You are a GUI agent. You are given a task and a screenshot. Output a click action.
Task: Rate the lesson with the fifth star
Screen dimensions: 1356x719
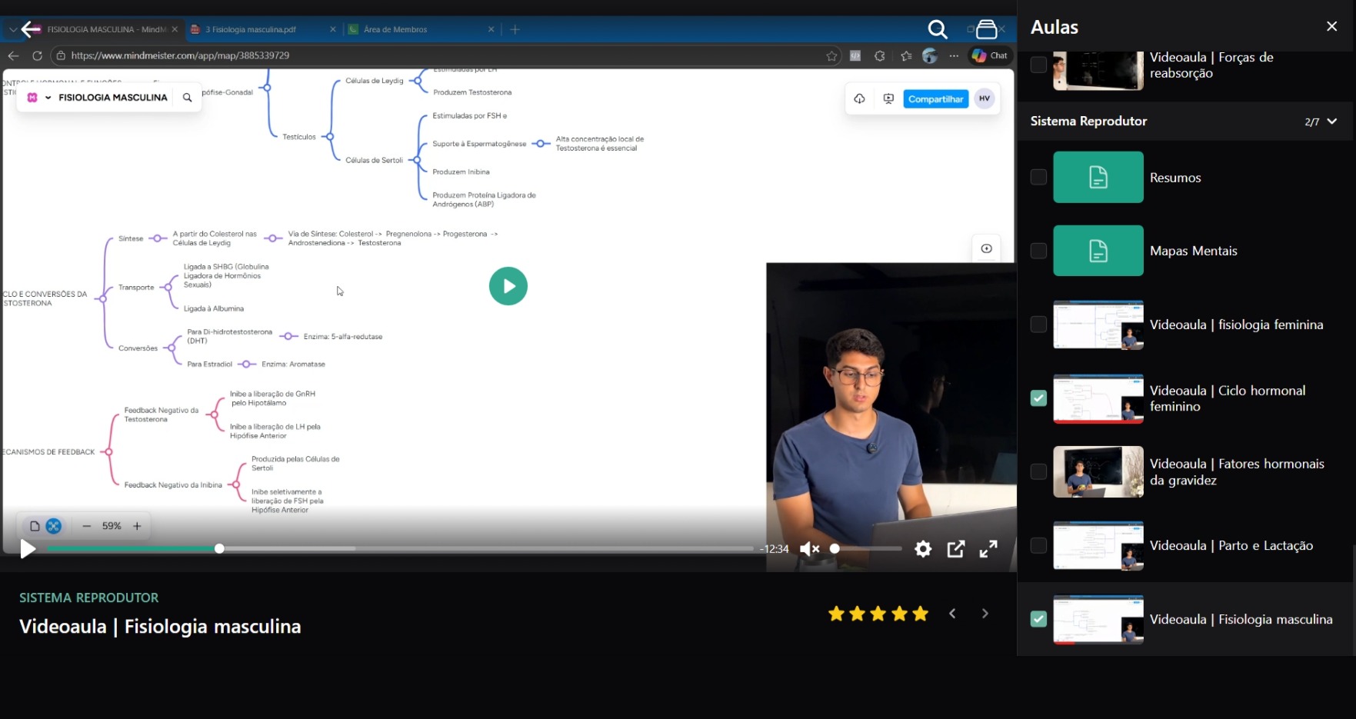(920, 614)
